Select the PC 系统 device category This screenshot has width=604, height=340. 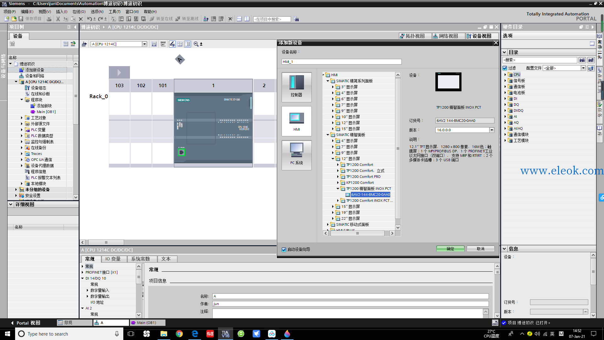coord(296,155)
